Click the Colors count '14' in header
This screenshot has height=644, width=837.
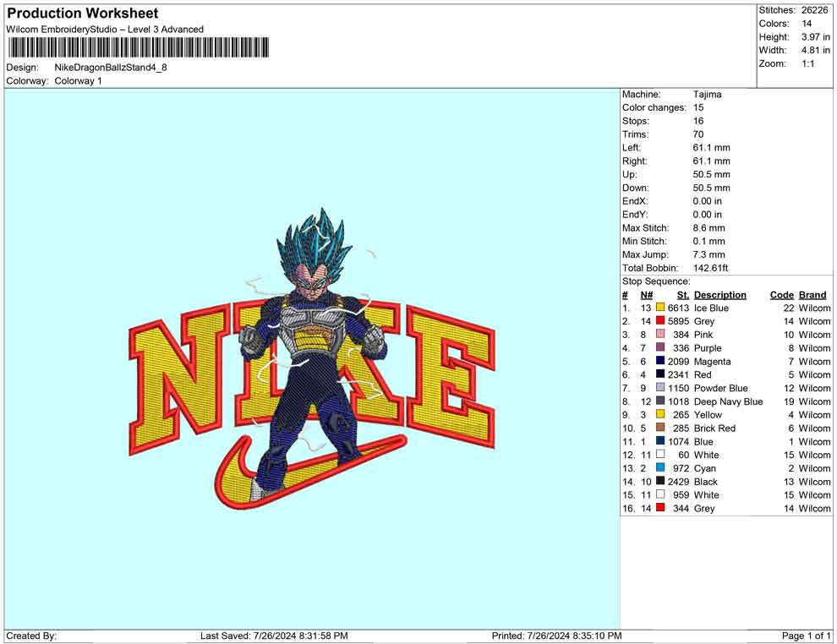[807, 24]
